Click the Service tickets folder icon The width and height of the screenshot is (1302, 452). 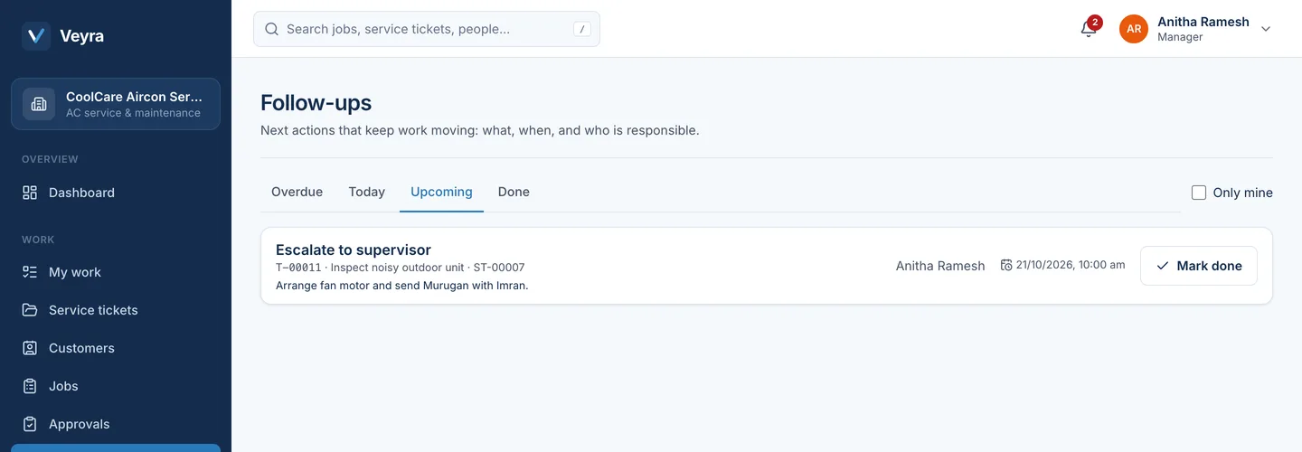(x=30, y=310)
